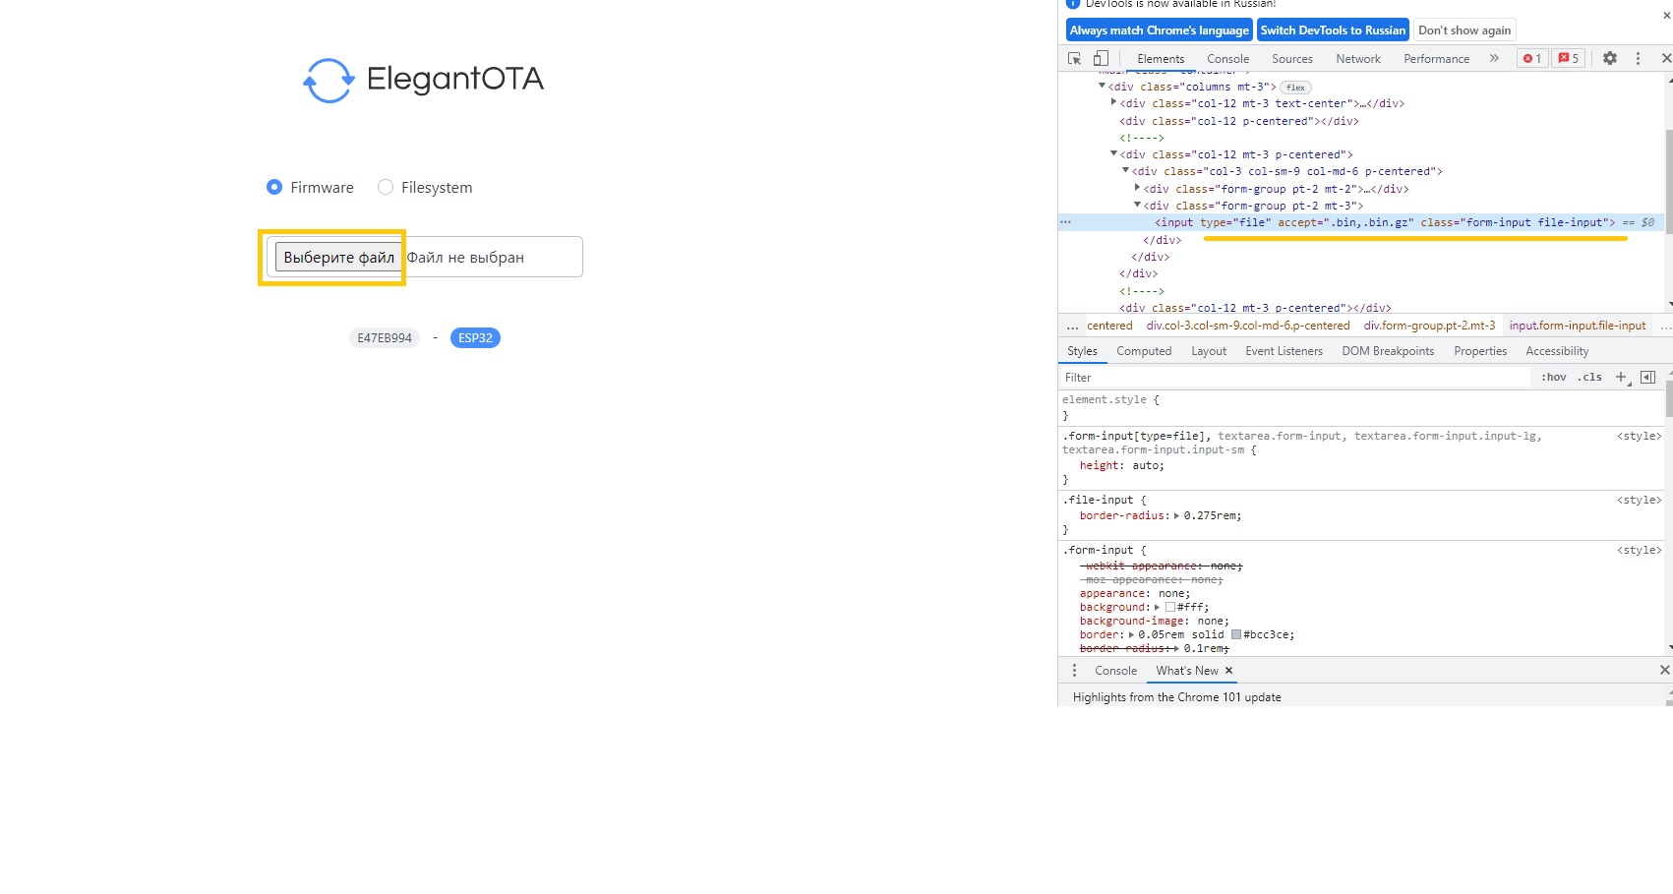Open the Event Listeners pane tab
The image size is (1673, 894).
click(x=1284, y=351)
